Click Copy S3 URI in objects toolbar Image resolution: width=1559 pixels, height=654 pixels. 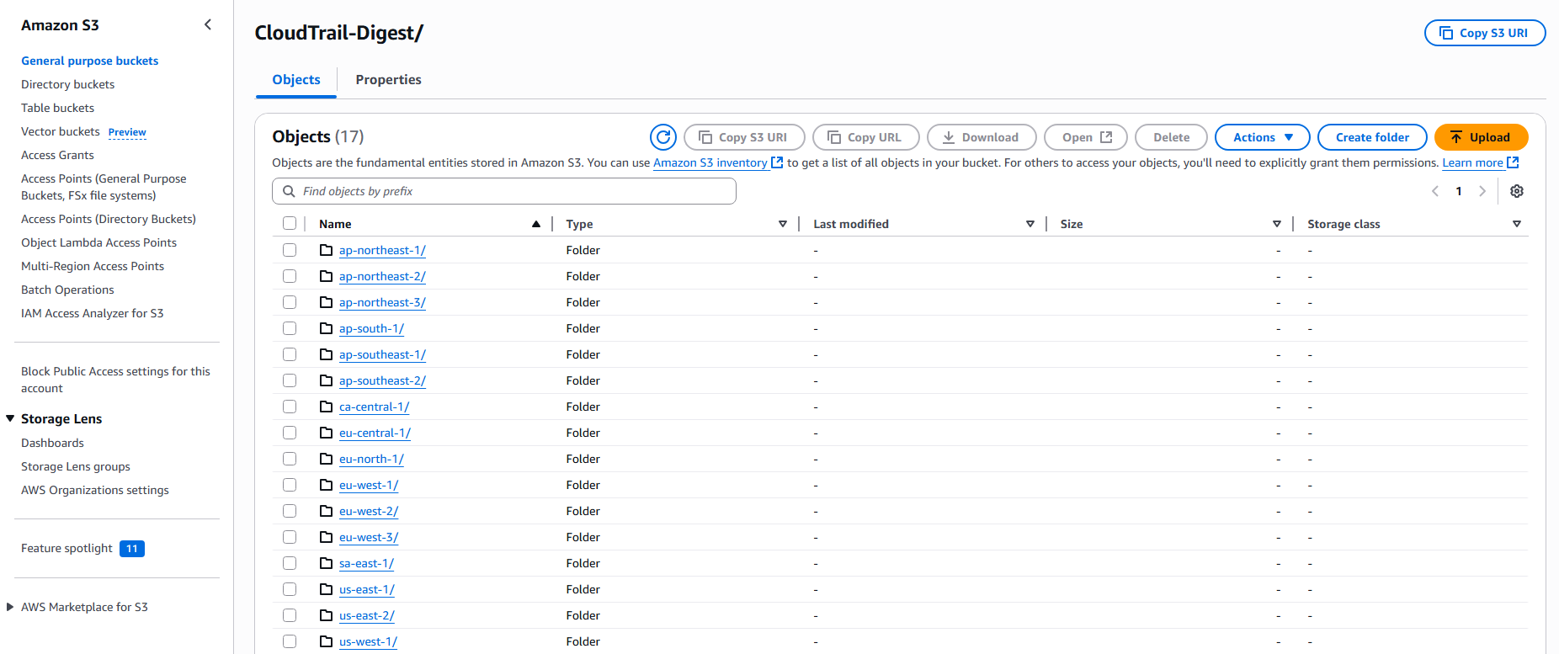pos(744,137)
